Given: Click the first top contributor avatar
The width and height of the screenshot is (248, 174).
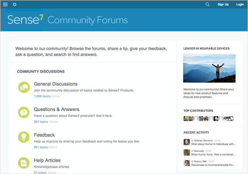Looking at the screenshot, I should 186,118.
